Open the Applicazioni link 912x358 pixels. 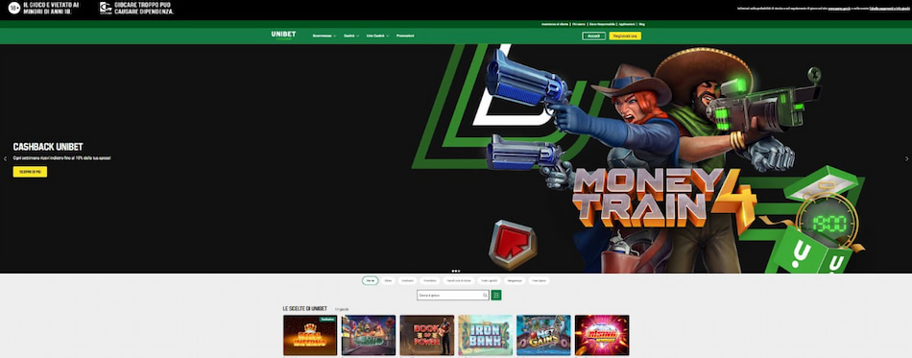point(627,24)
